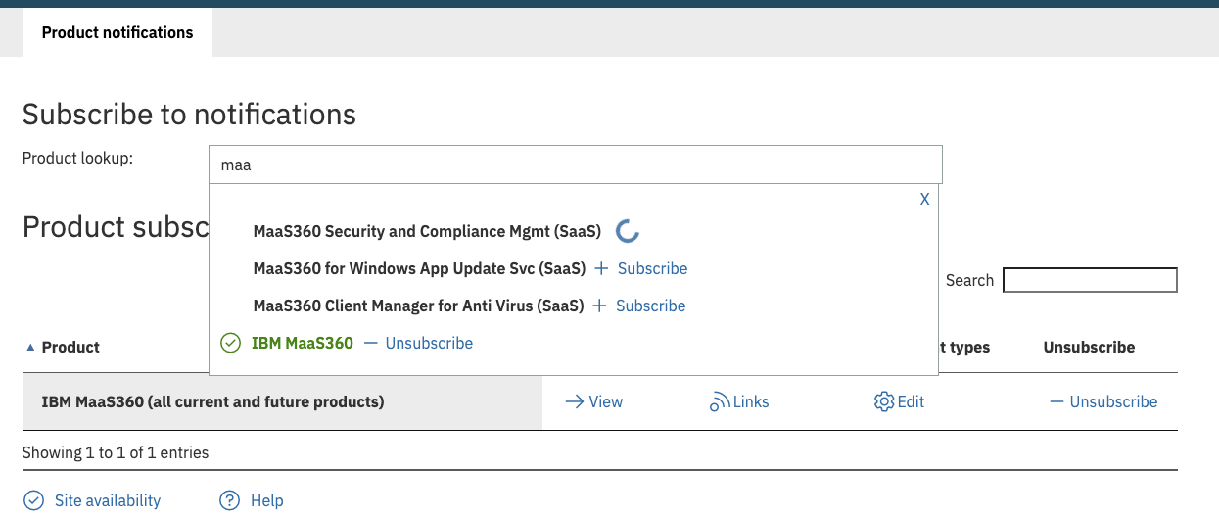Click the minus icon in the table's Unsubscribe cell
Viewport: 1219px width, 518px height.
tap(1056, 401)
